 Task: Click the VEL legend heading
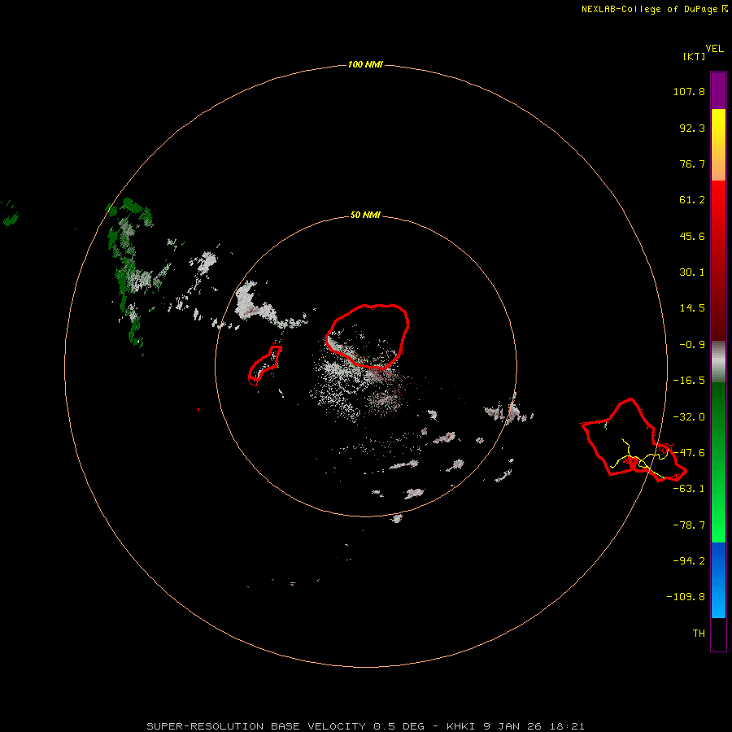pyautogui.click(x=714, y=49)
